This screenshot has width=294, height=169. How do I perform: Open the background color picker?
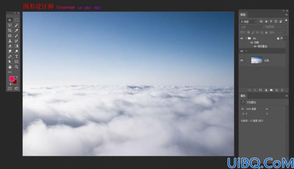coord(16,82)
